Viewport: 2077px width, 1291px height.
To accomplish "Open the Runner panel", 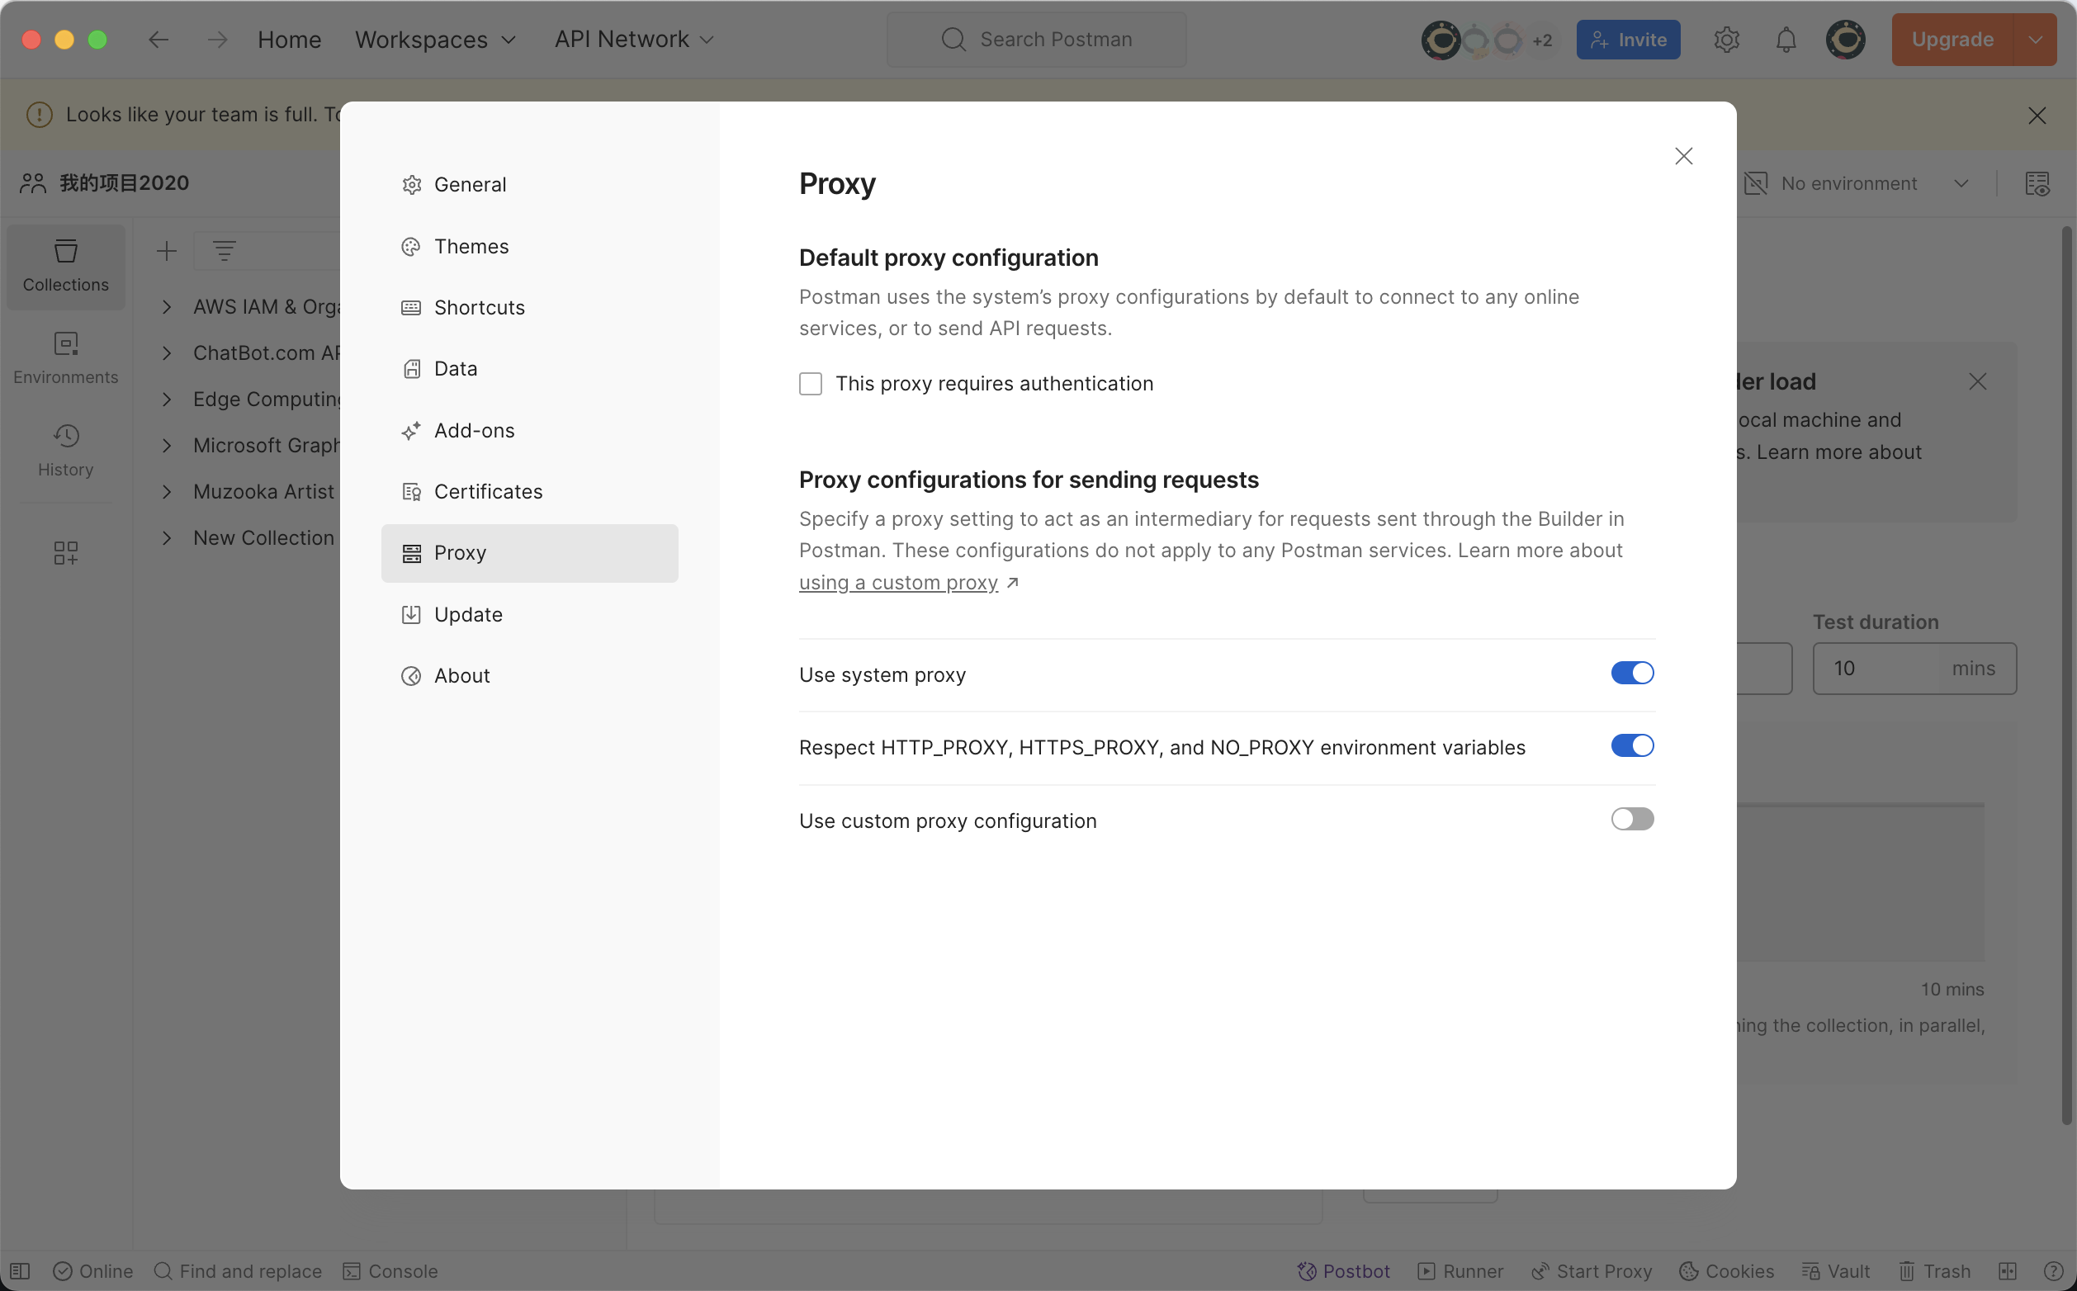I will 1470,1272.
